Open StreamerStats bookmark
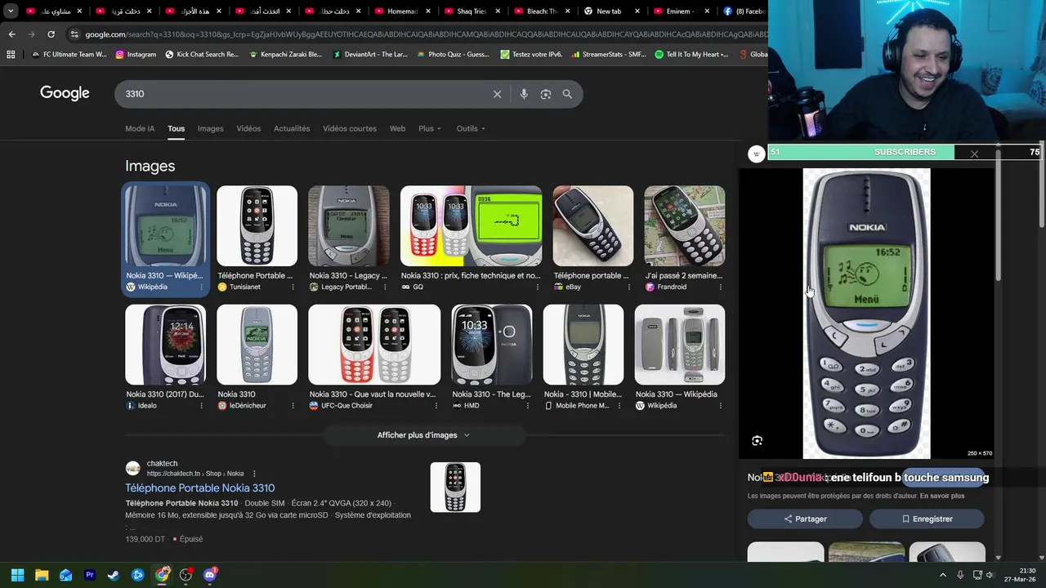 point(609,55)
